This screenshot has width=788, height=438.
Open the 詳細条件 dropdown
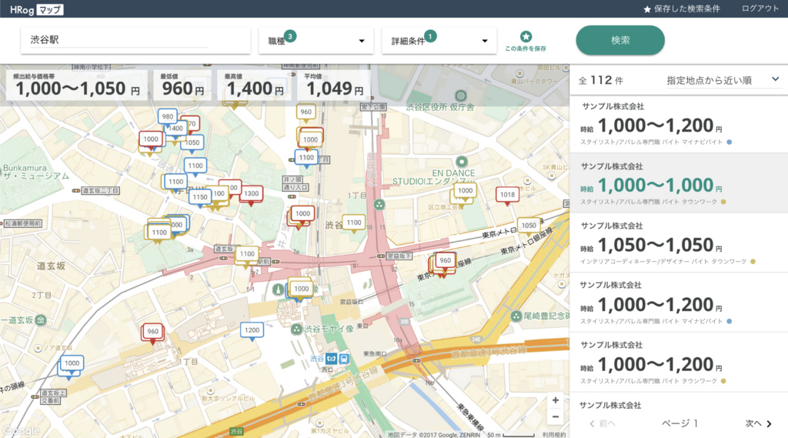439,41
